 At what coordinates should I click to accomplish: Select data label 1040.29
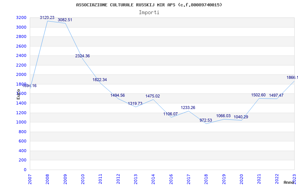[241, 117]
